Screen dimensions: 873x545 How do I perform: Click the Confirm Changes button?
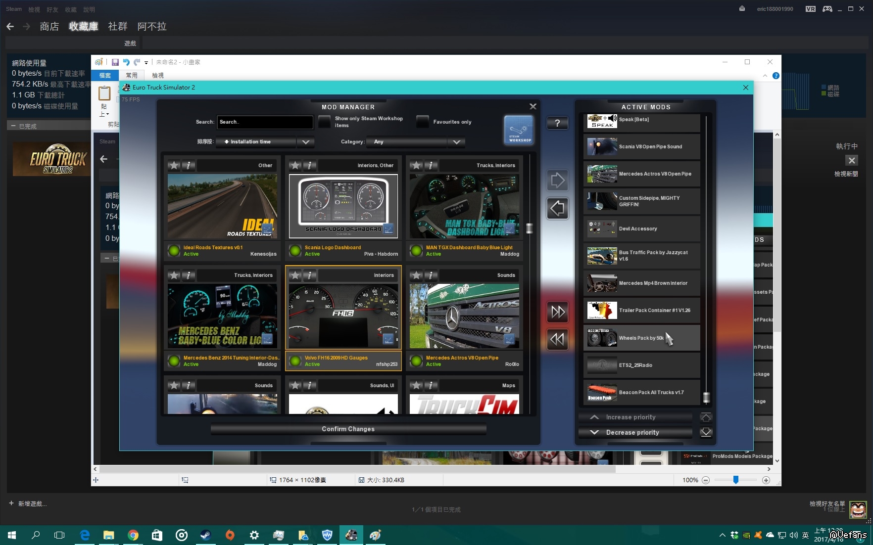coord(348,429)
